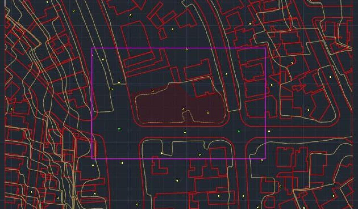Pick bottom-left corner of the magenta rectangle
358x209 pixels.
tap(92, 159)
